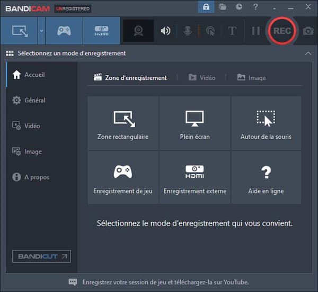
Task: Click the chat bubble icon in status bar
Action: point(73,282)
